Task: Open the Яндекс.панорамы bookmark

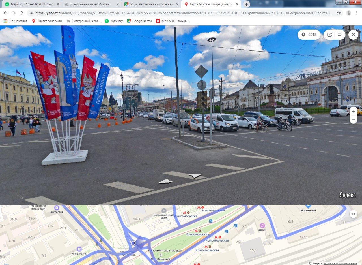Action: click(47, 21)
